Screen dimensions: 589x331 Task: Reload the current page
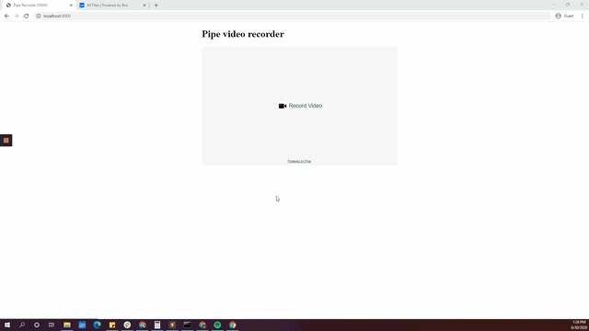click(x=27, y=16)
